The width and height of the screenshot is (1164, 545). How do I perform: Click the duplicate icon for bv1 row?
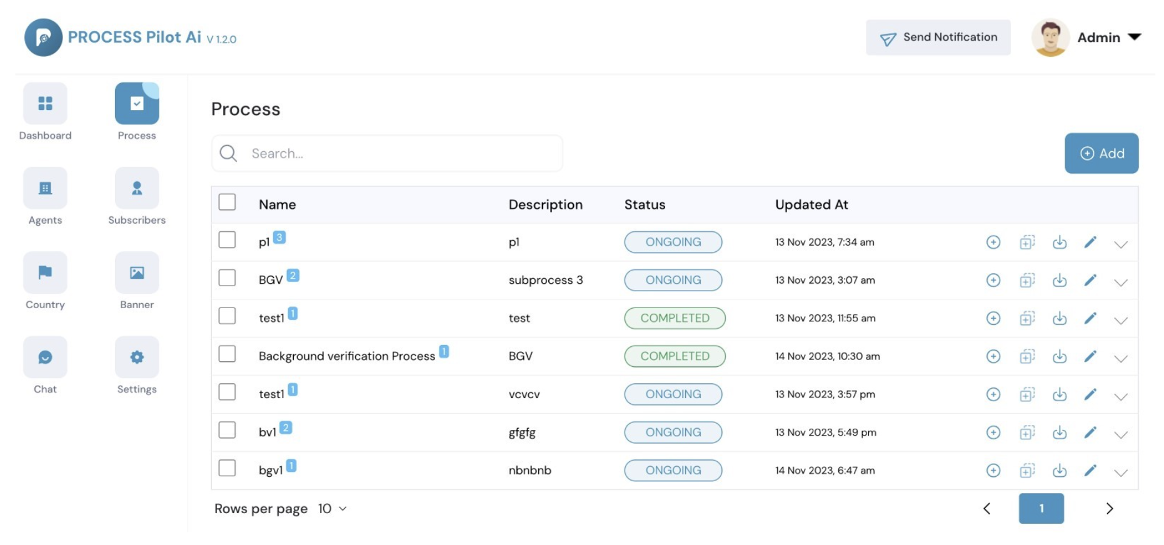[1026, 432]
